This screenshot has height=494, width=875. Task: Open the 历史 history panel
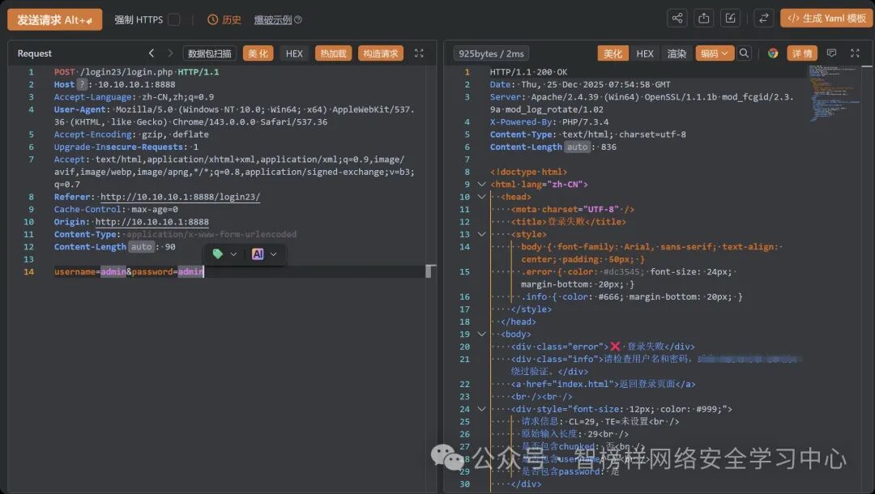(224, 19)
